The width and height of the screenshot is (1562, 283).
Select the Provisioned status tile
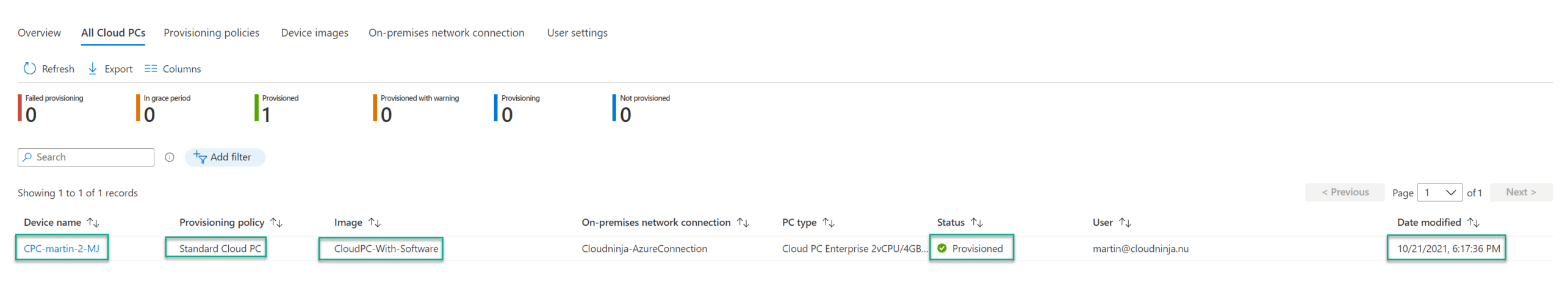coord(278,108)
